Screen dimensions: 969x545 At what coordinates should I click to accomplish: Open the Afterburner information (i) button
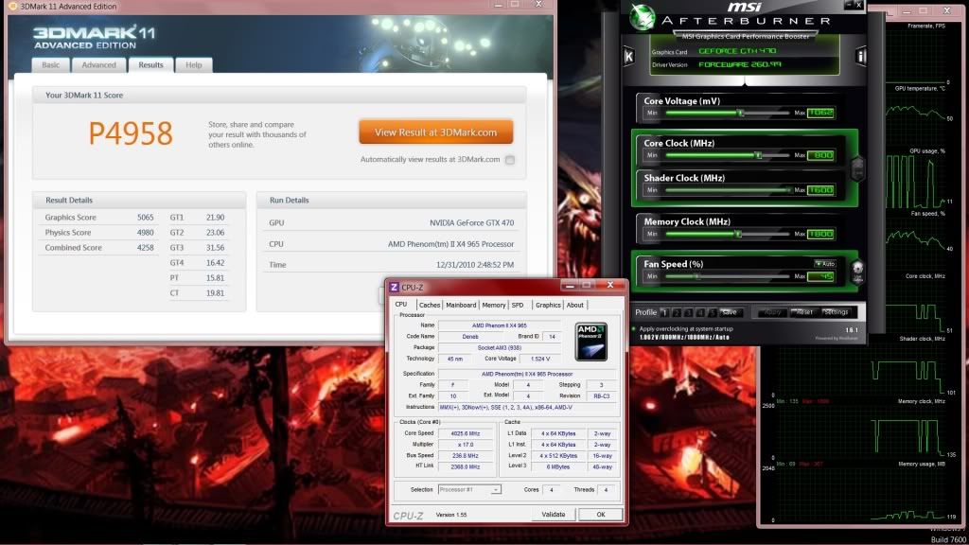[x=861, y=56]
